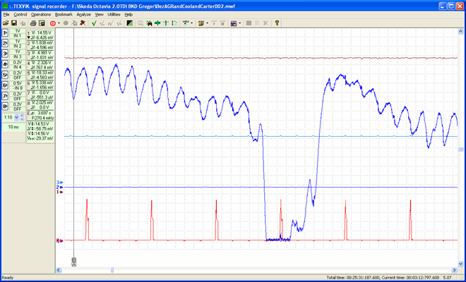Open the File menu
The image size is (466, 282).
click(x=6, y=14)
